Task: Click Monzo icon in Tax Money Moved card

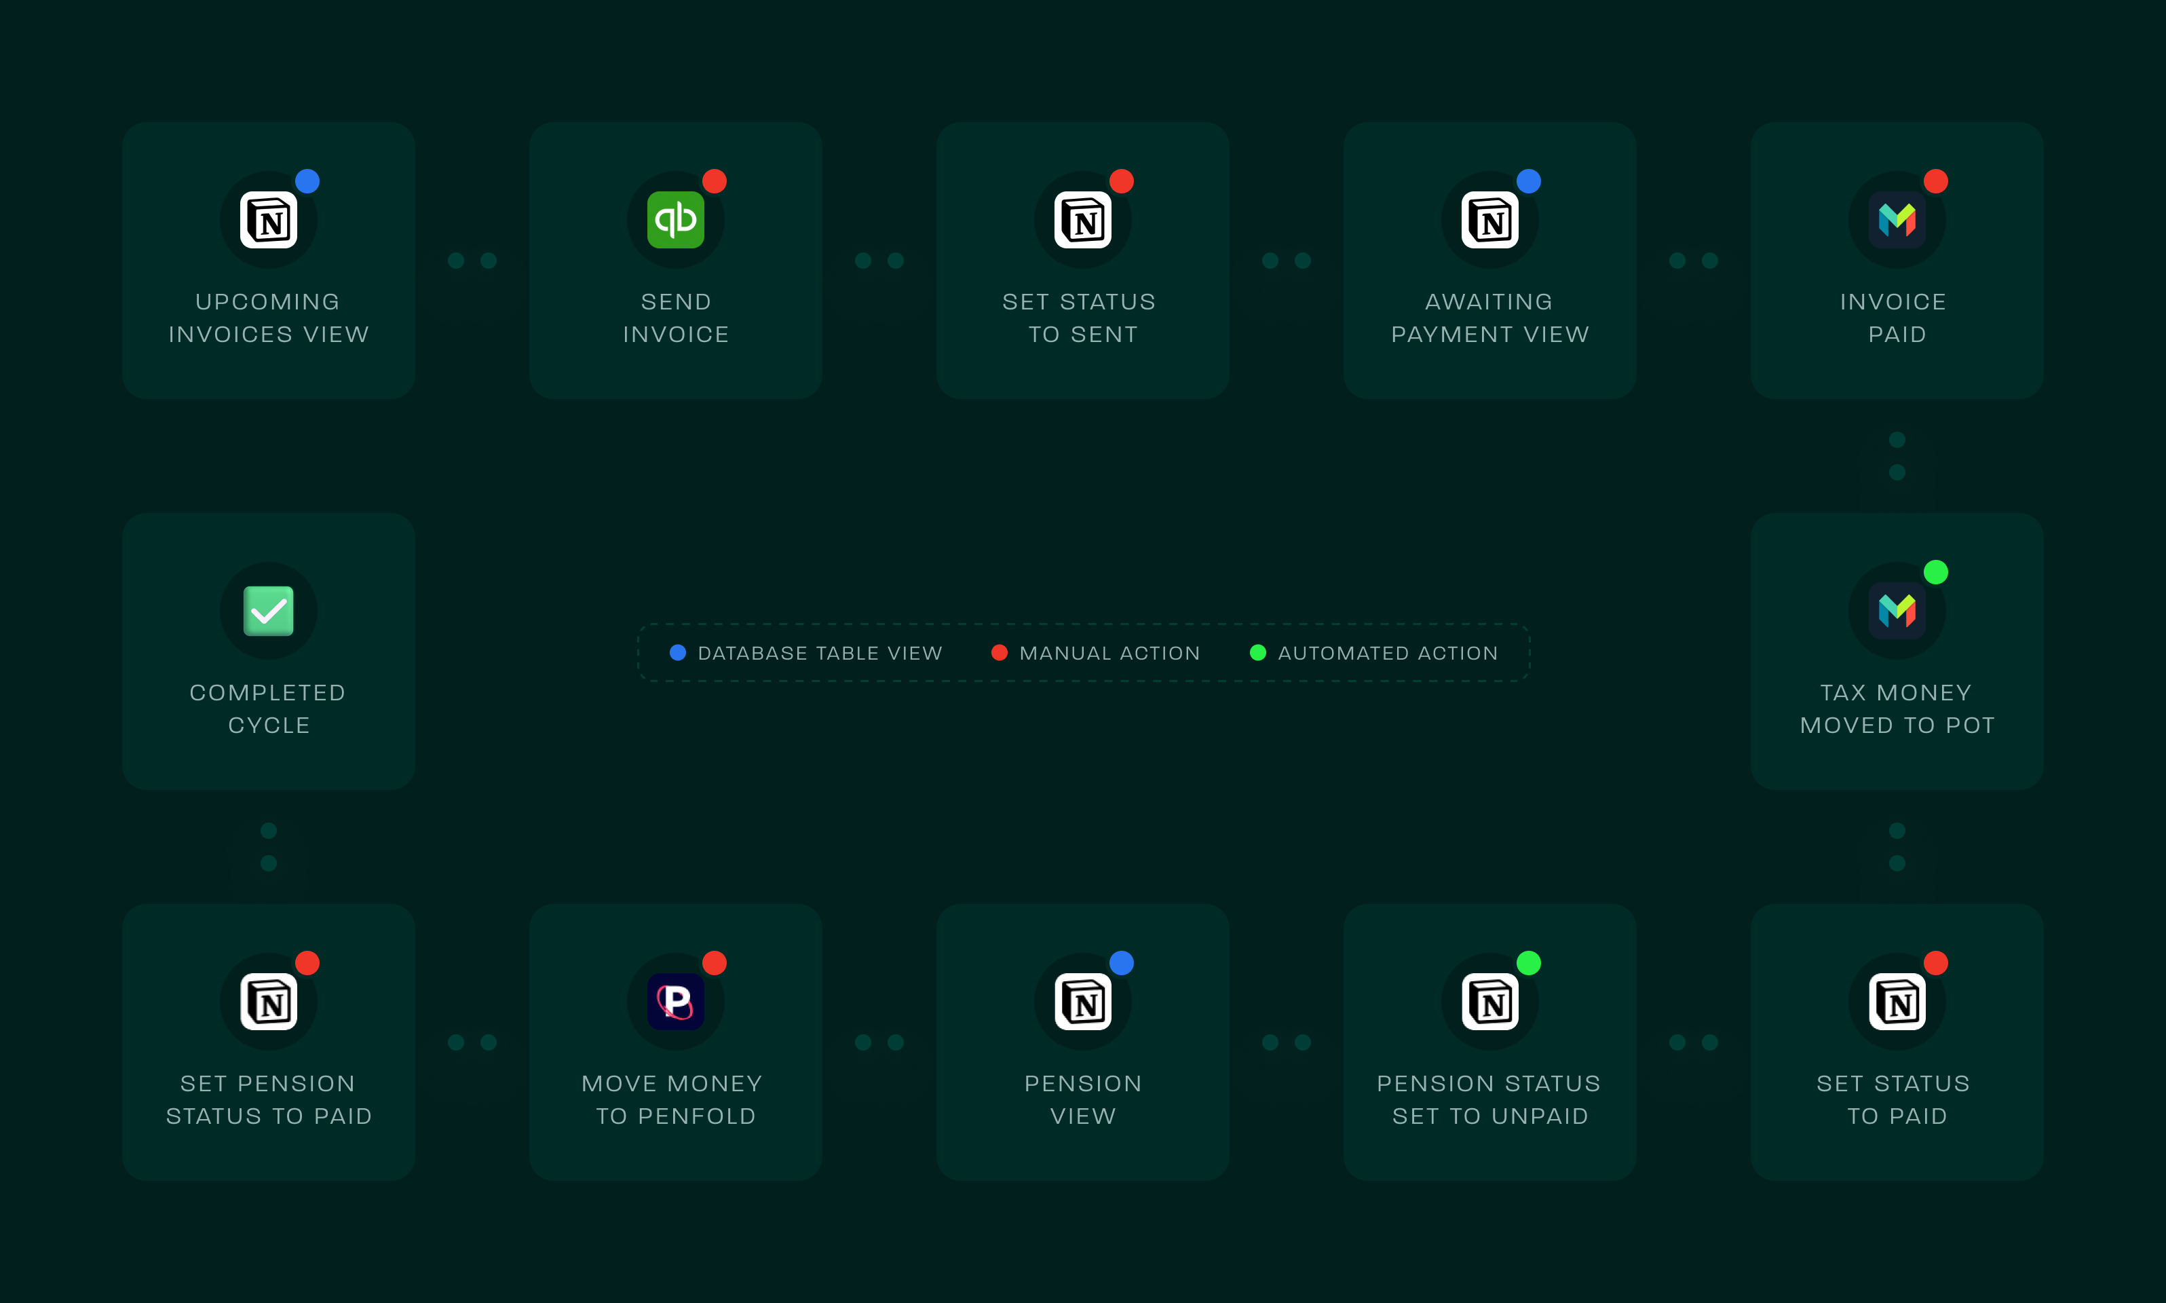Action: coord(1897,610)
